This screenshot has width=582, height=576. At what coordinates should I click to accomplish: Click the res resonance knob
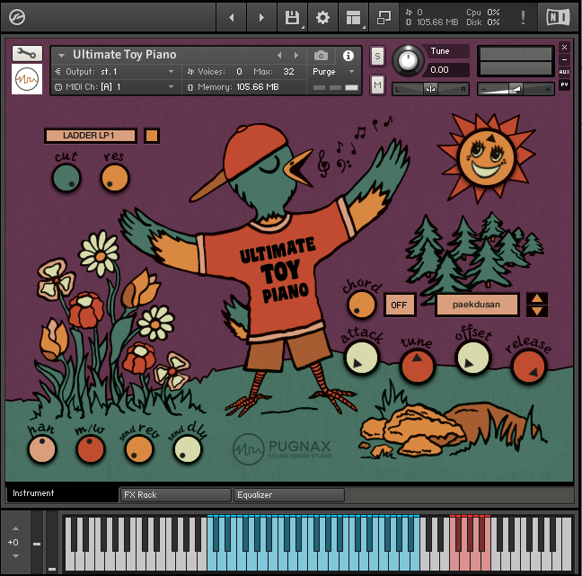[x=115, y=178]
